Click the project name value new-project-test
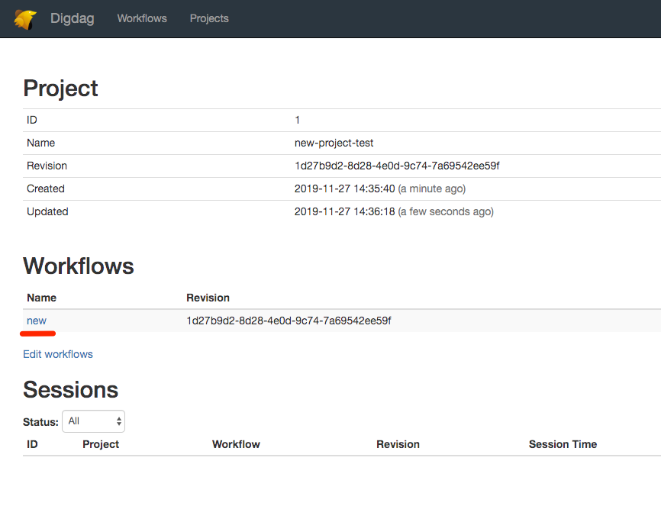This screenshot has width=661, height=506. click(x=334, y=143)
